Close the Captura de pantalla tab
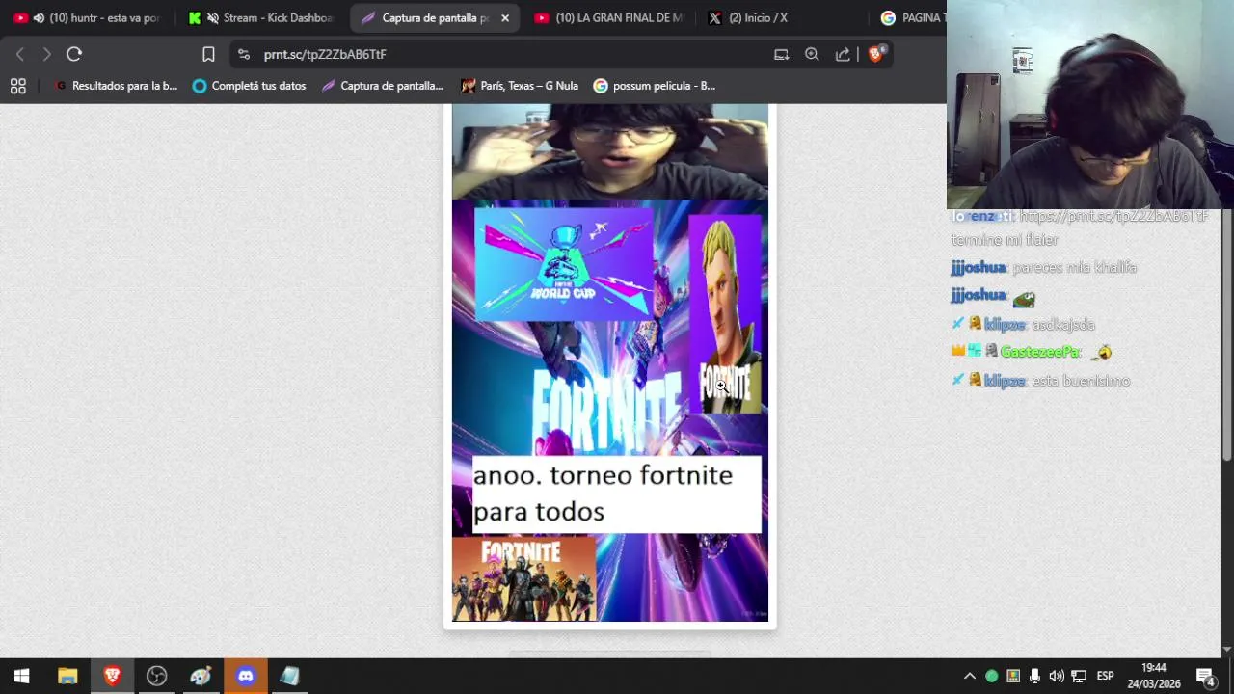The image size is (1234, 694). click(504, 17)
